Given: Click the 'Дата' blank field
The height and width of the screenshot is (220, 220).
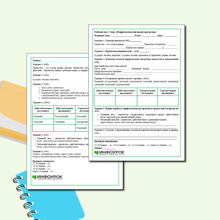Looking at the screenshot, I should click(170, 36).
